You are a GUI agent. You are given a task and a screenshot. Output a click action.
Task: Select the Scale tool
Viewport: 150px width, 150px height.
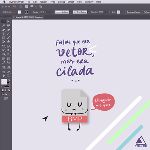tap(9, 46)
